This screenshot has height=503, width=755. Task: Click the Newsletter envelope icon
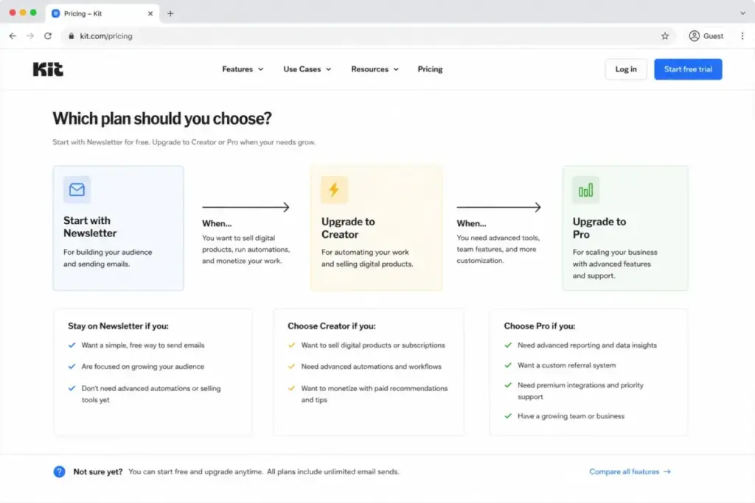77,189
